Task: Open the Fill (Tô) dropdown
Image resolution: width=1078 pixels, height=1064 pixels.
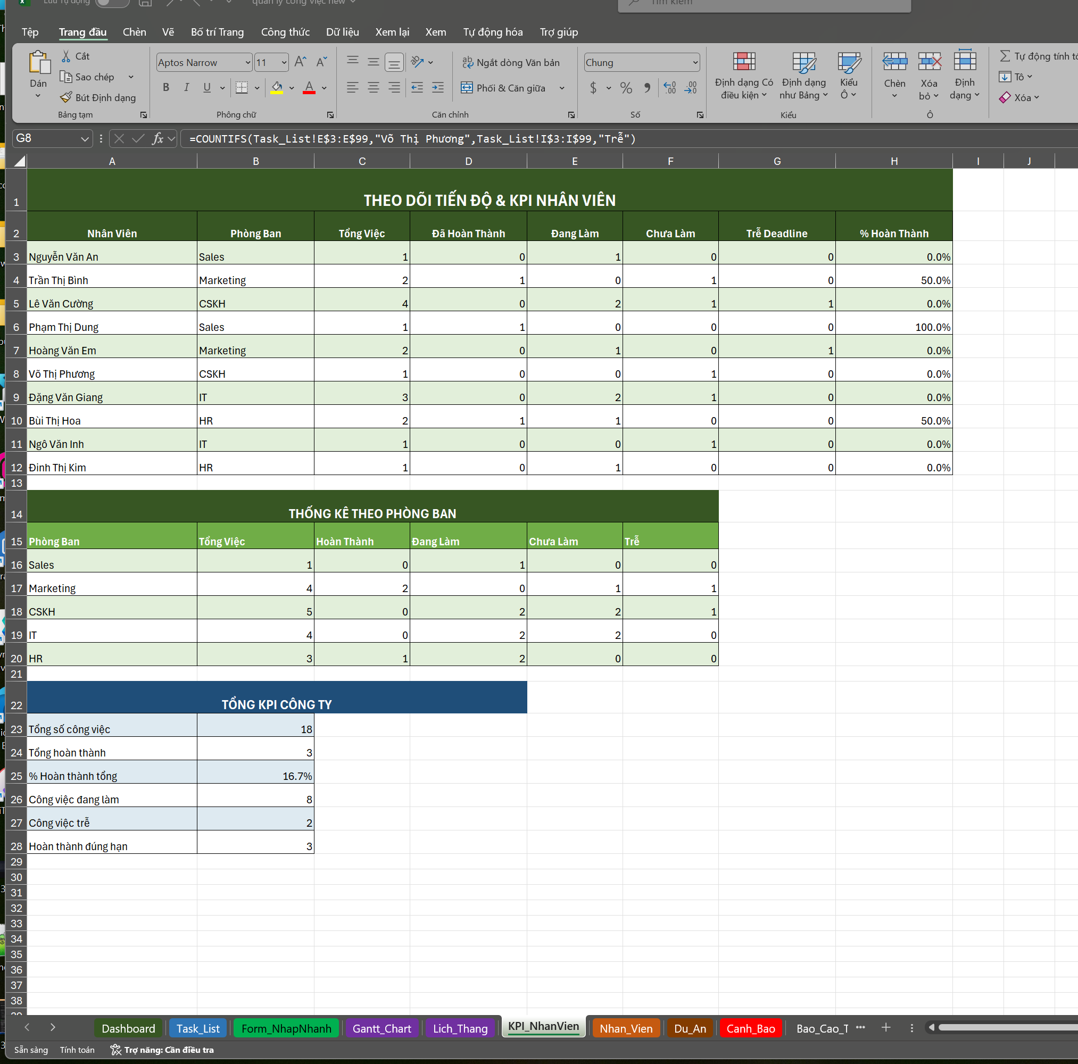Action: point(1016,77)
